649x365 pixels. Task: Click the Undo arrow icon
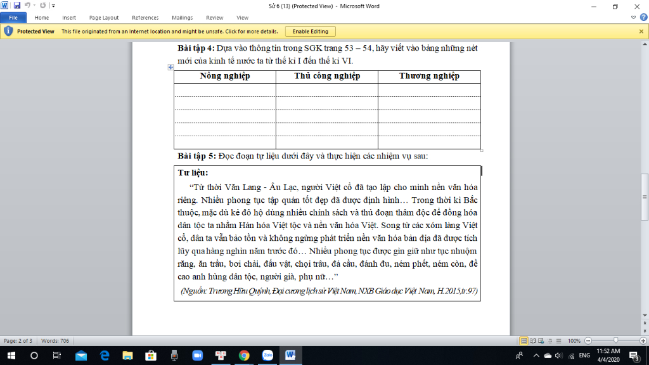click(x=27, y=5)
